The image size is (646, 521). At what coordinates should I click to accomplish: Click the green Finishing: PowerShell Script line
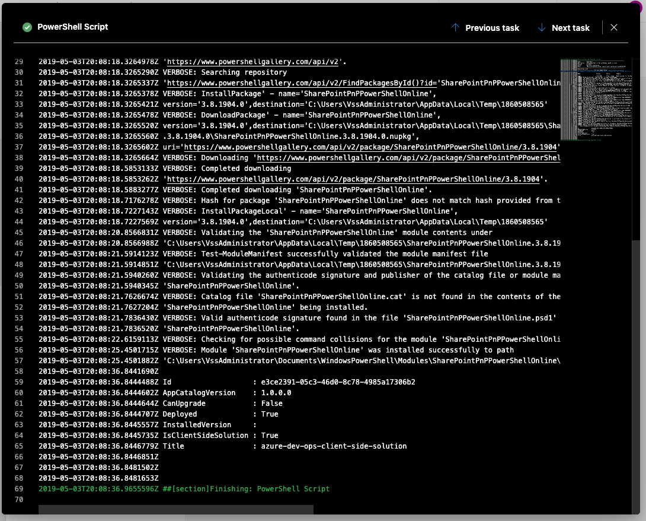tap(184, 489)
